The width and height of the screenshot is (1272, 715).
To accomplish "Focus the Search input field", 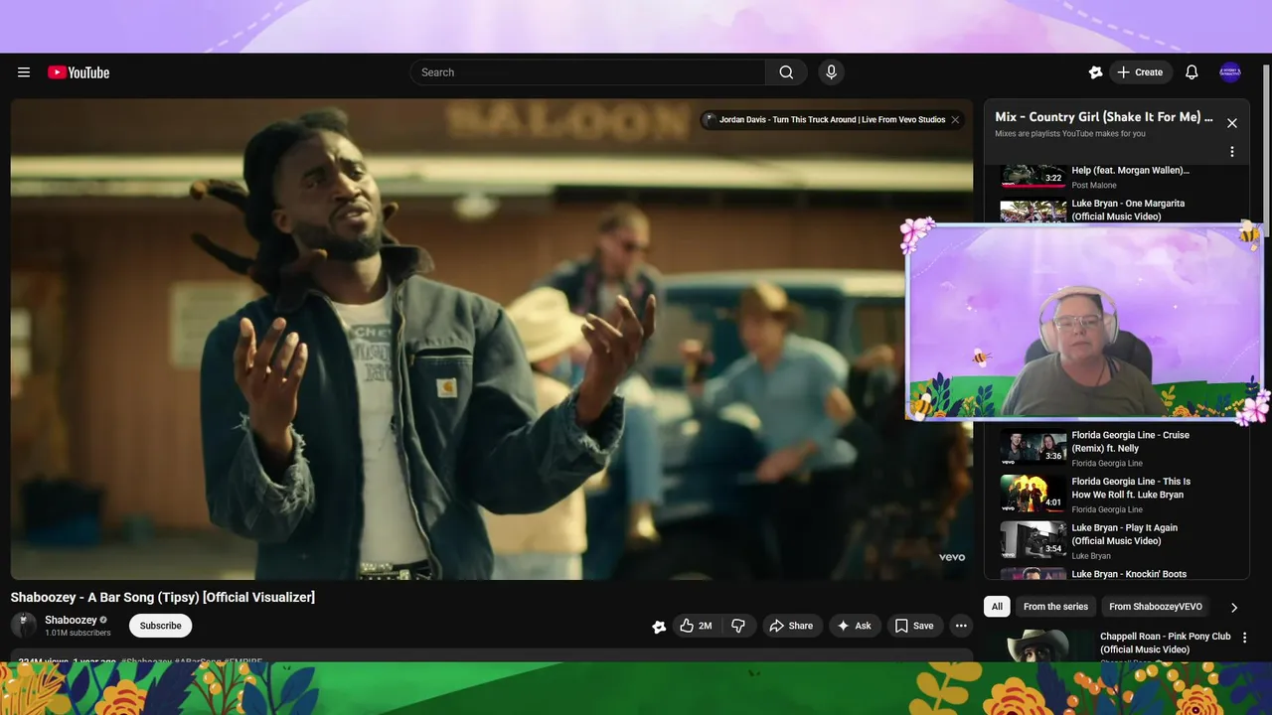I will 587,72.
